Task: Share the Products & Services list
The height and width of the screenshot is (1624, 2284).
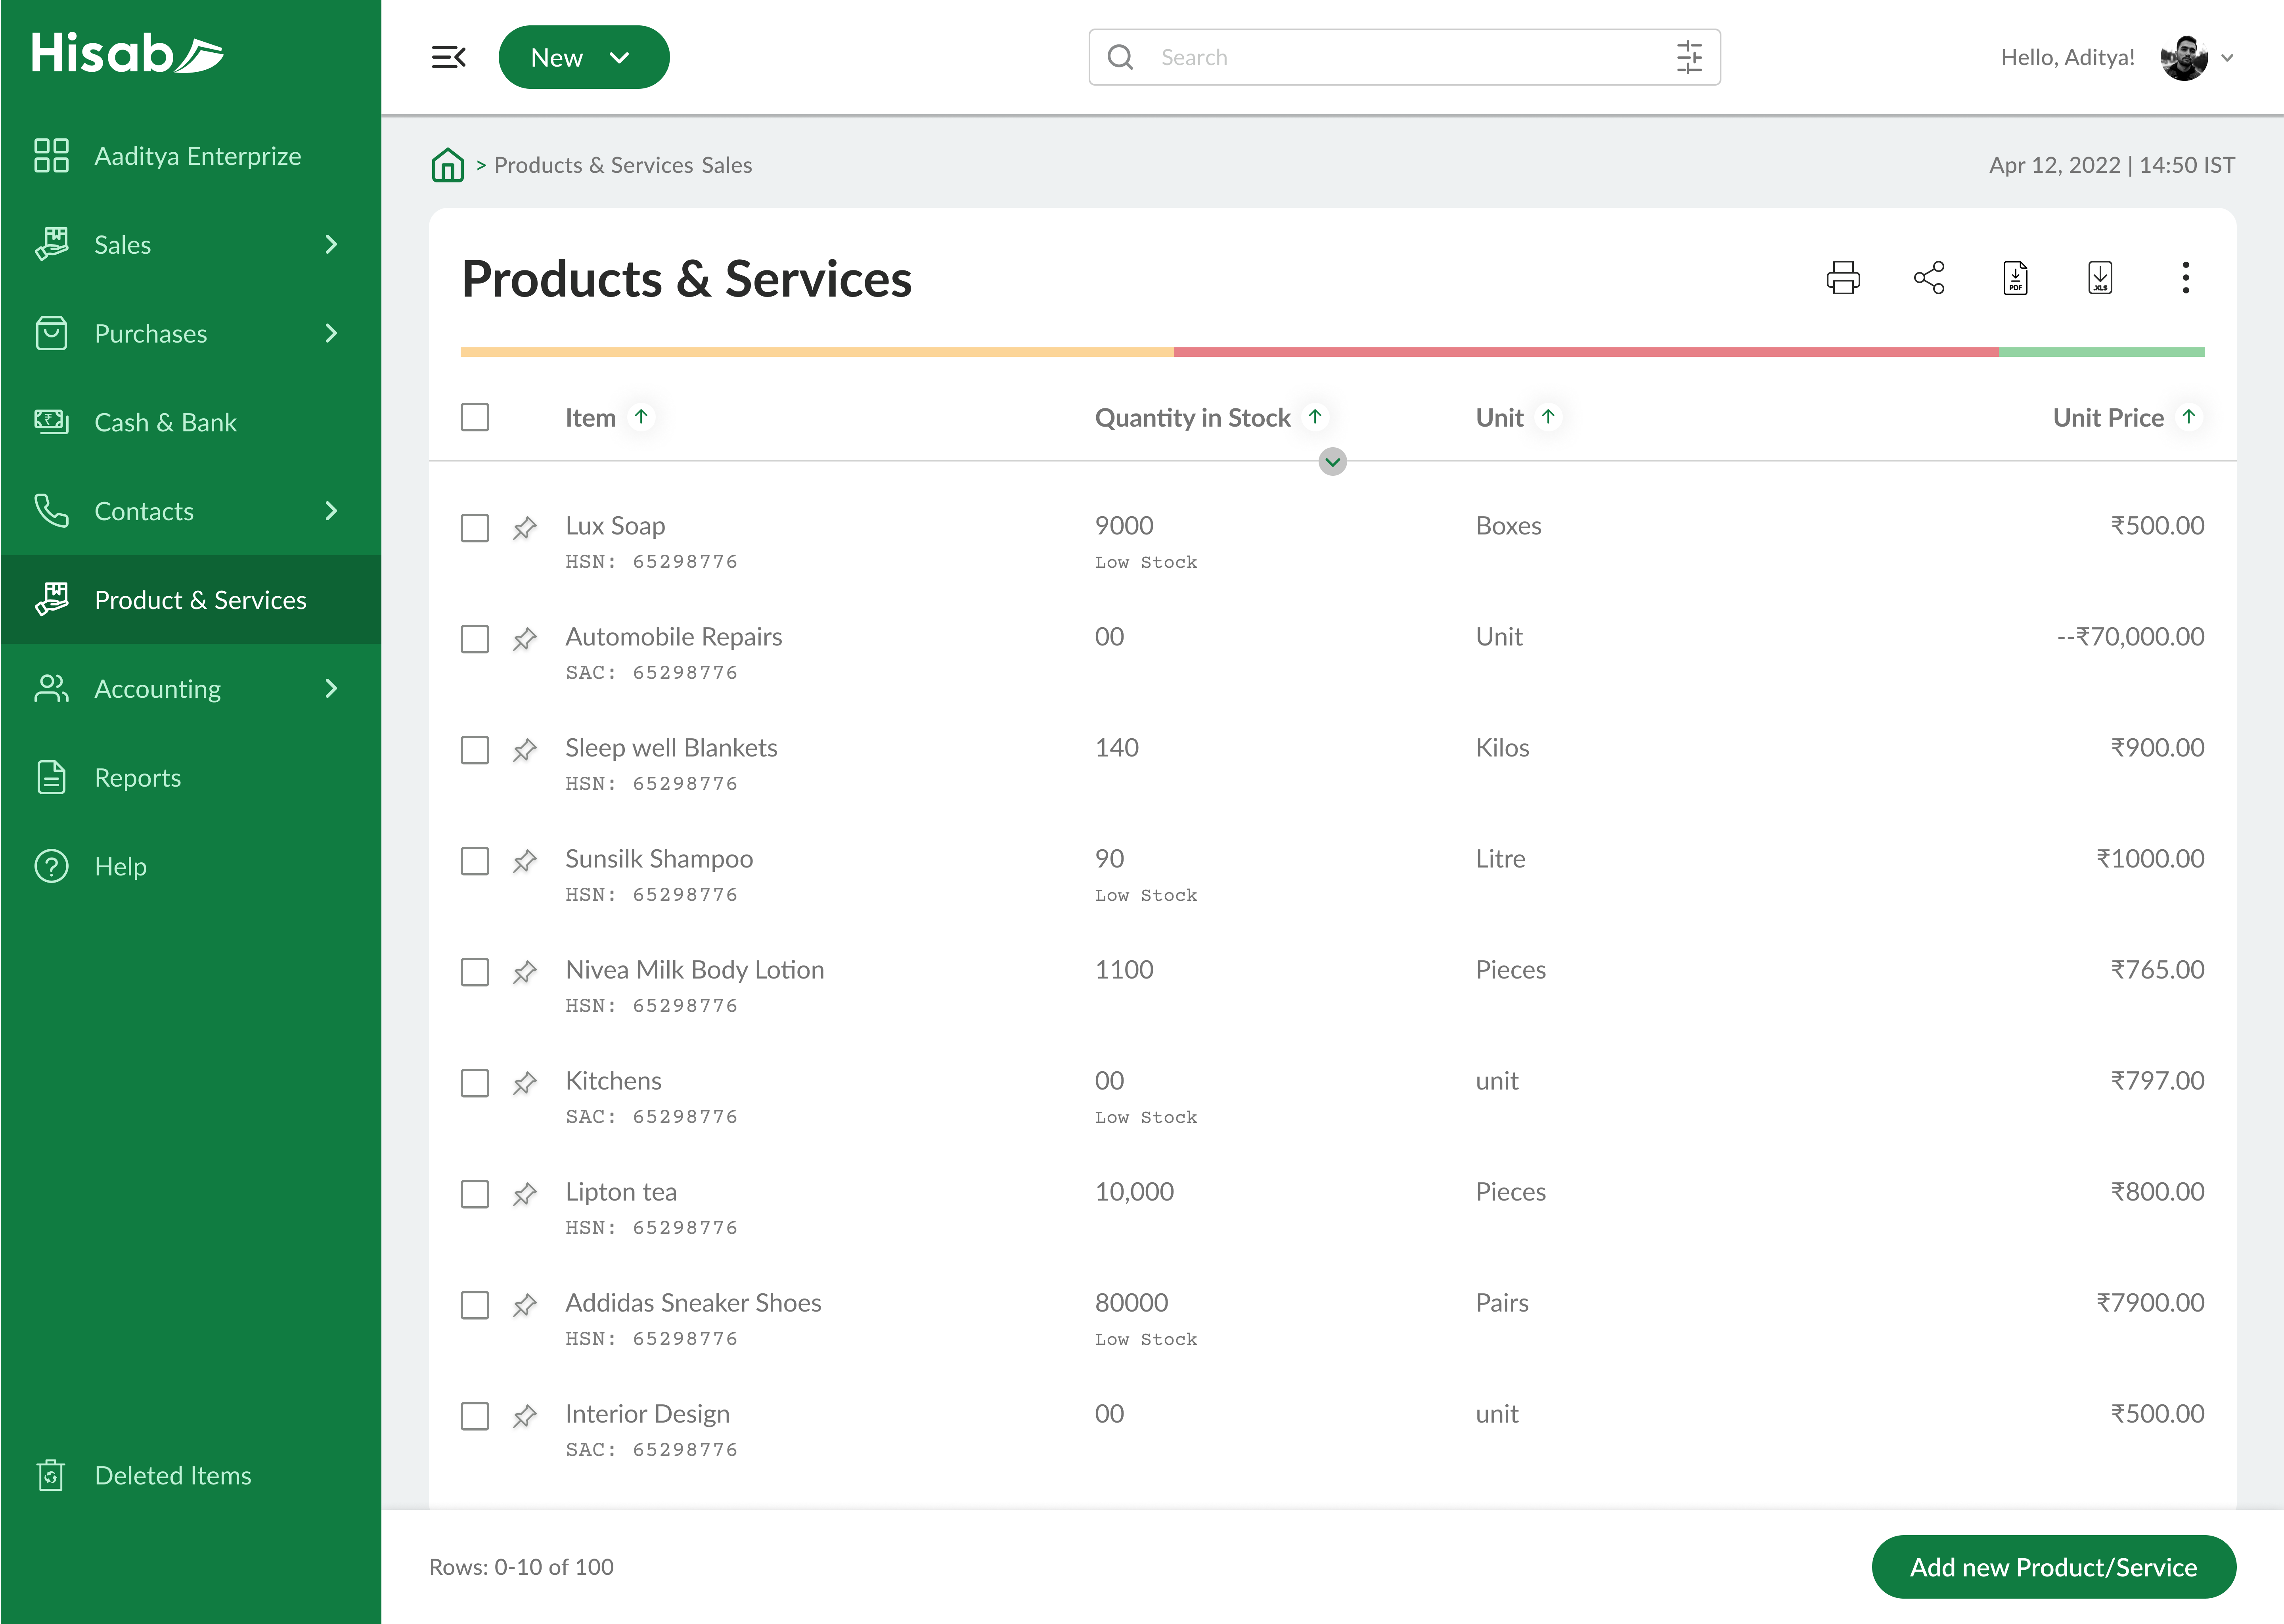Action: point(1929,277)
